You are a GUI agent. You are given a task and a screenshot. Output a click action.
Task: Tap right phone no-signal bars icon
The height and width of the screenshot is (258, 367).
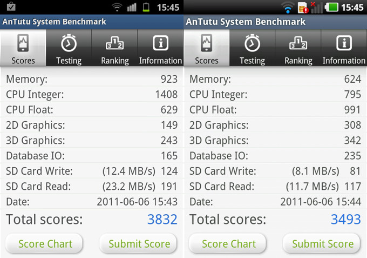[316, 7]
